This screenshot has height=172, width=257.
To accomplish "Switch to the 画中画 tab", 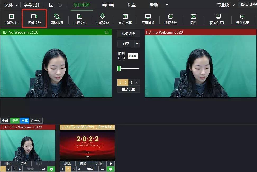I will [x=108, y=5].
